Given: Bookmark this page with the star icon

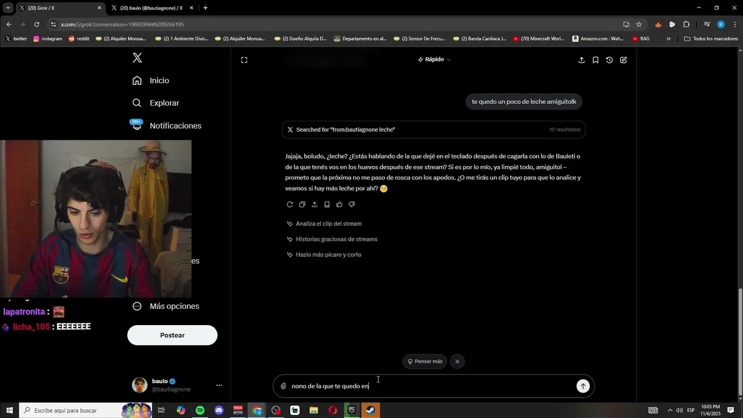Looking at the screenshot, I should 639,24.
